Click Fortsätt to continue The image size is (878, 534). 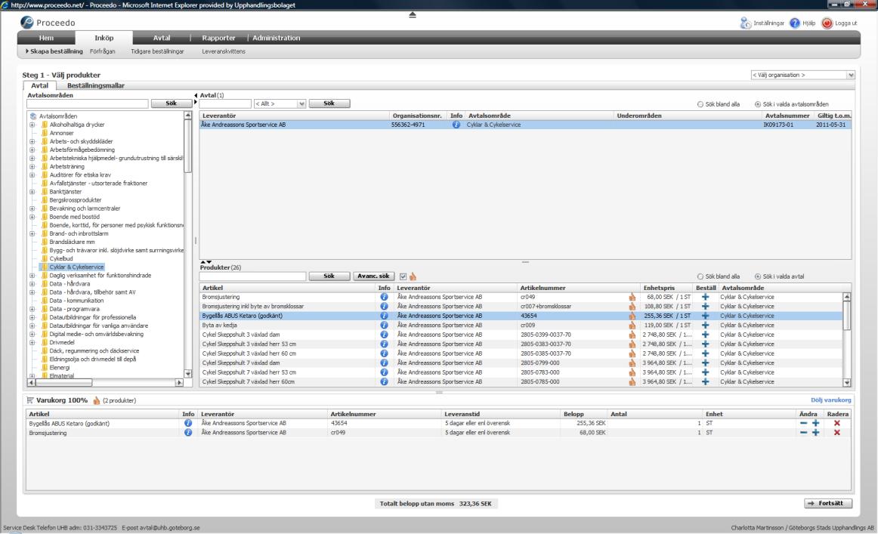tap(828, 503)
